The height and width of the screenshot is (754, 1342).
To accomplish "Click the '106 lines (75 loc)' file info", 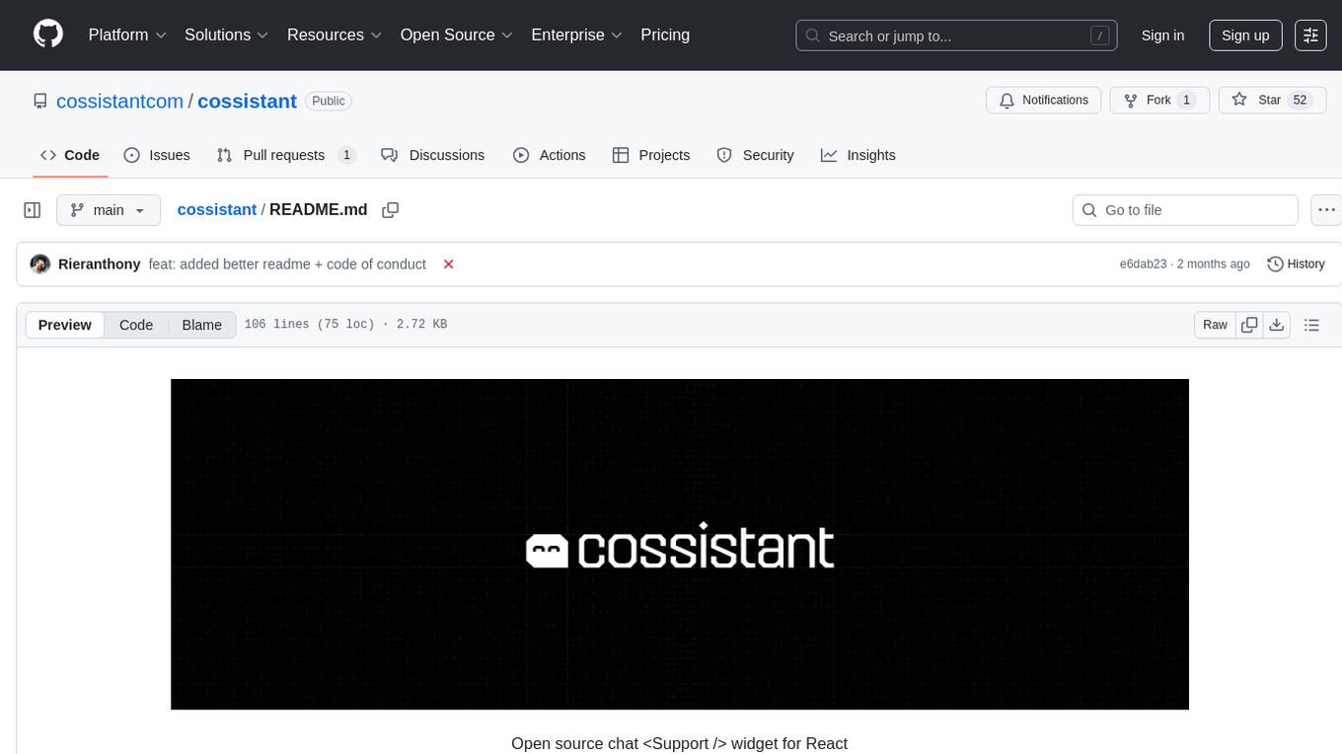I will pos(309,325).
